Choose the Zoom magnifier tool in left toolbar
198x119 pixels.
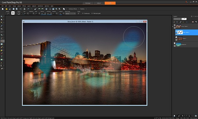(x=2, y=16)
